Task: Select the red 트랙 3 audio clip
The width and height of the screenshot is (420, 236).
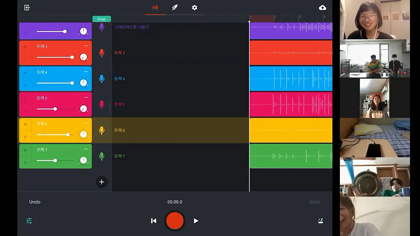Action: (x=291, y=53)
